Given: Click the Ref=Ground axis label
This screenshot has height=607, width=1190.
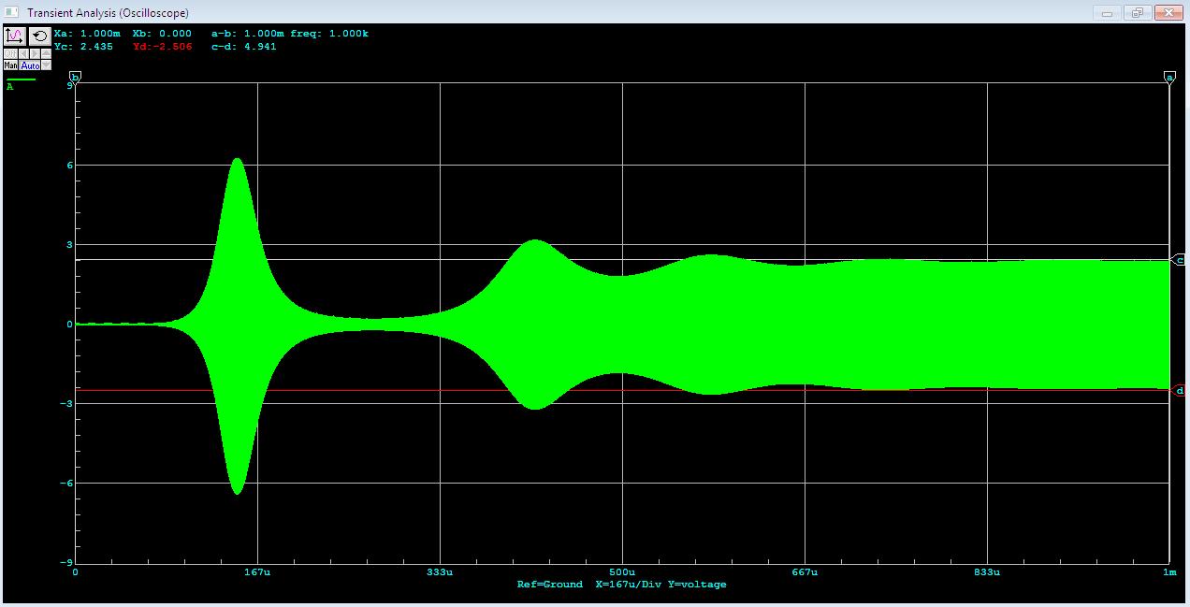Looking at the screenshot, I should click(x=549, y=585).
